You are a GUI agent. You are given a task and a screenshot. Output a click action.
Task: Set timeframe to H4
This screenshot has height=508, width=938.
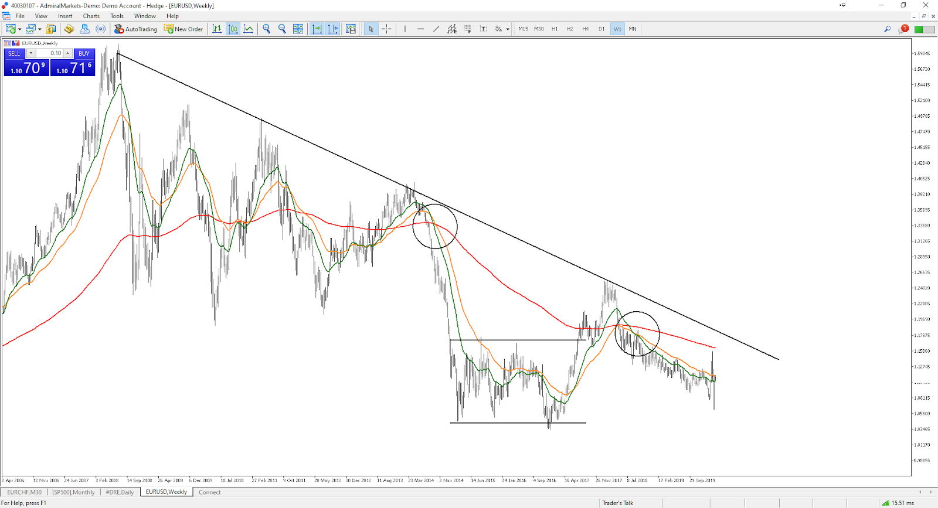pyautogui.click(x=586, y=29)
